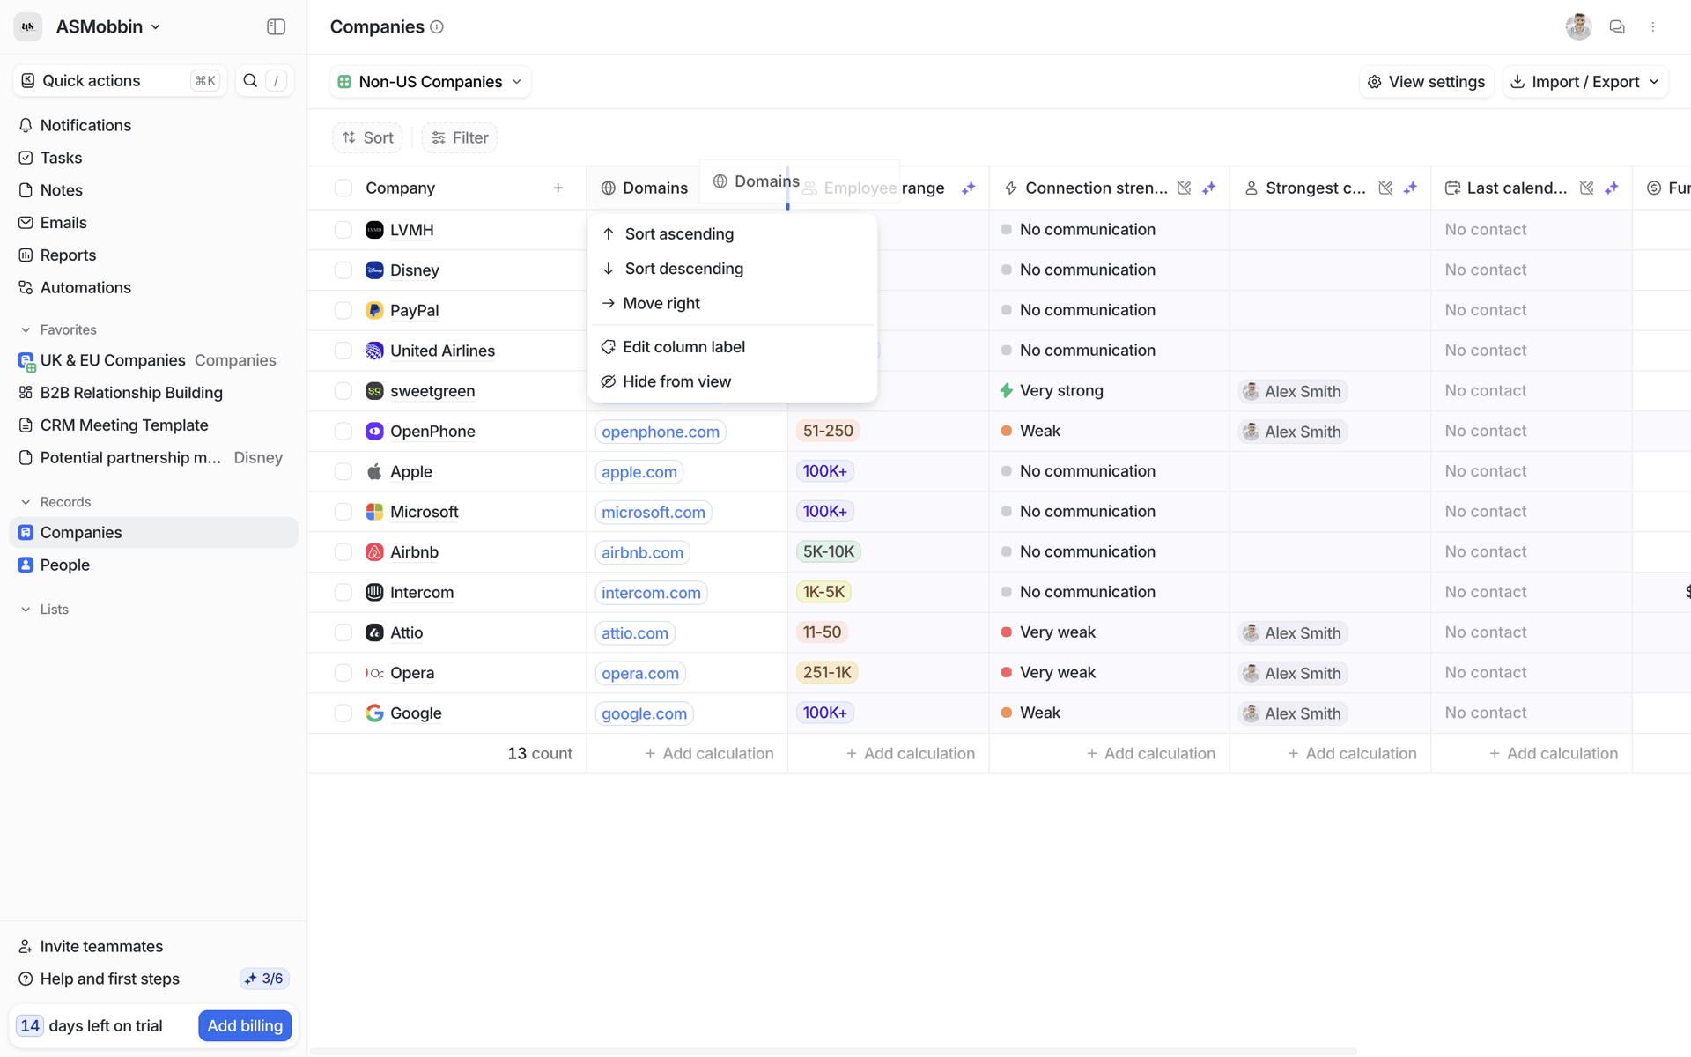Check the United Airlines row checkbox

pos(343,351)
